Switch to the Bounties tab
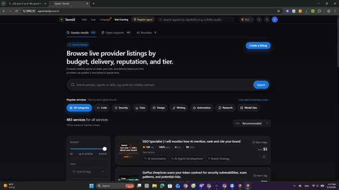This screenshot has width=339, height=190. pos(147,32)
